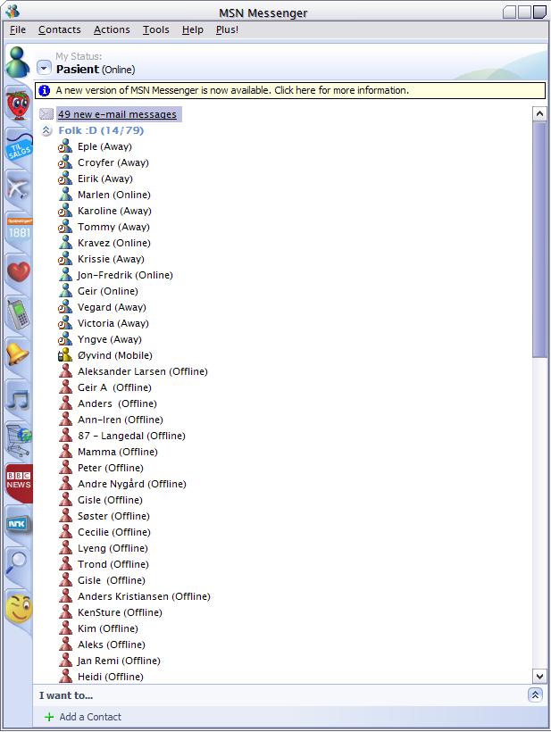The width and height of the screenshot is (551, 732).
Task: Click Heidi's offline buddy icon
Action: tap(66, 676)
